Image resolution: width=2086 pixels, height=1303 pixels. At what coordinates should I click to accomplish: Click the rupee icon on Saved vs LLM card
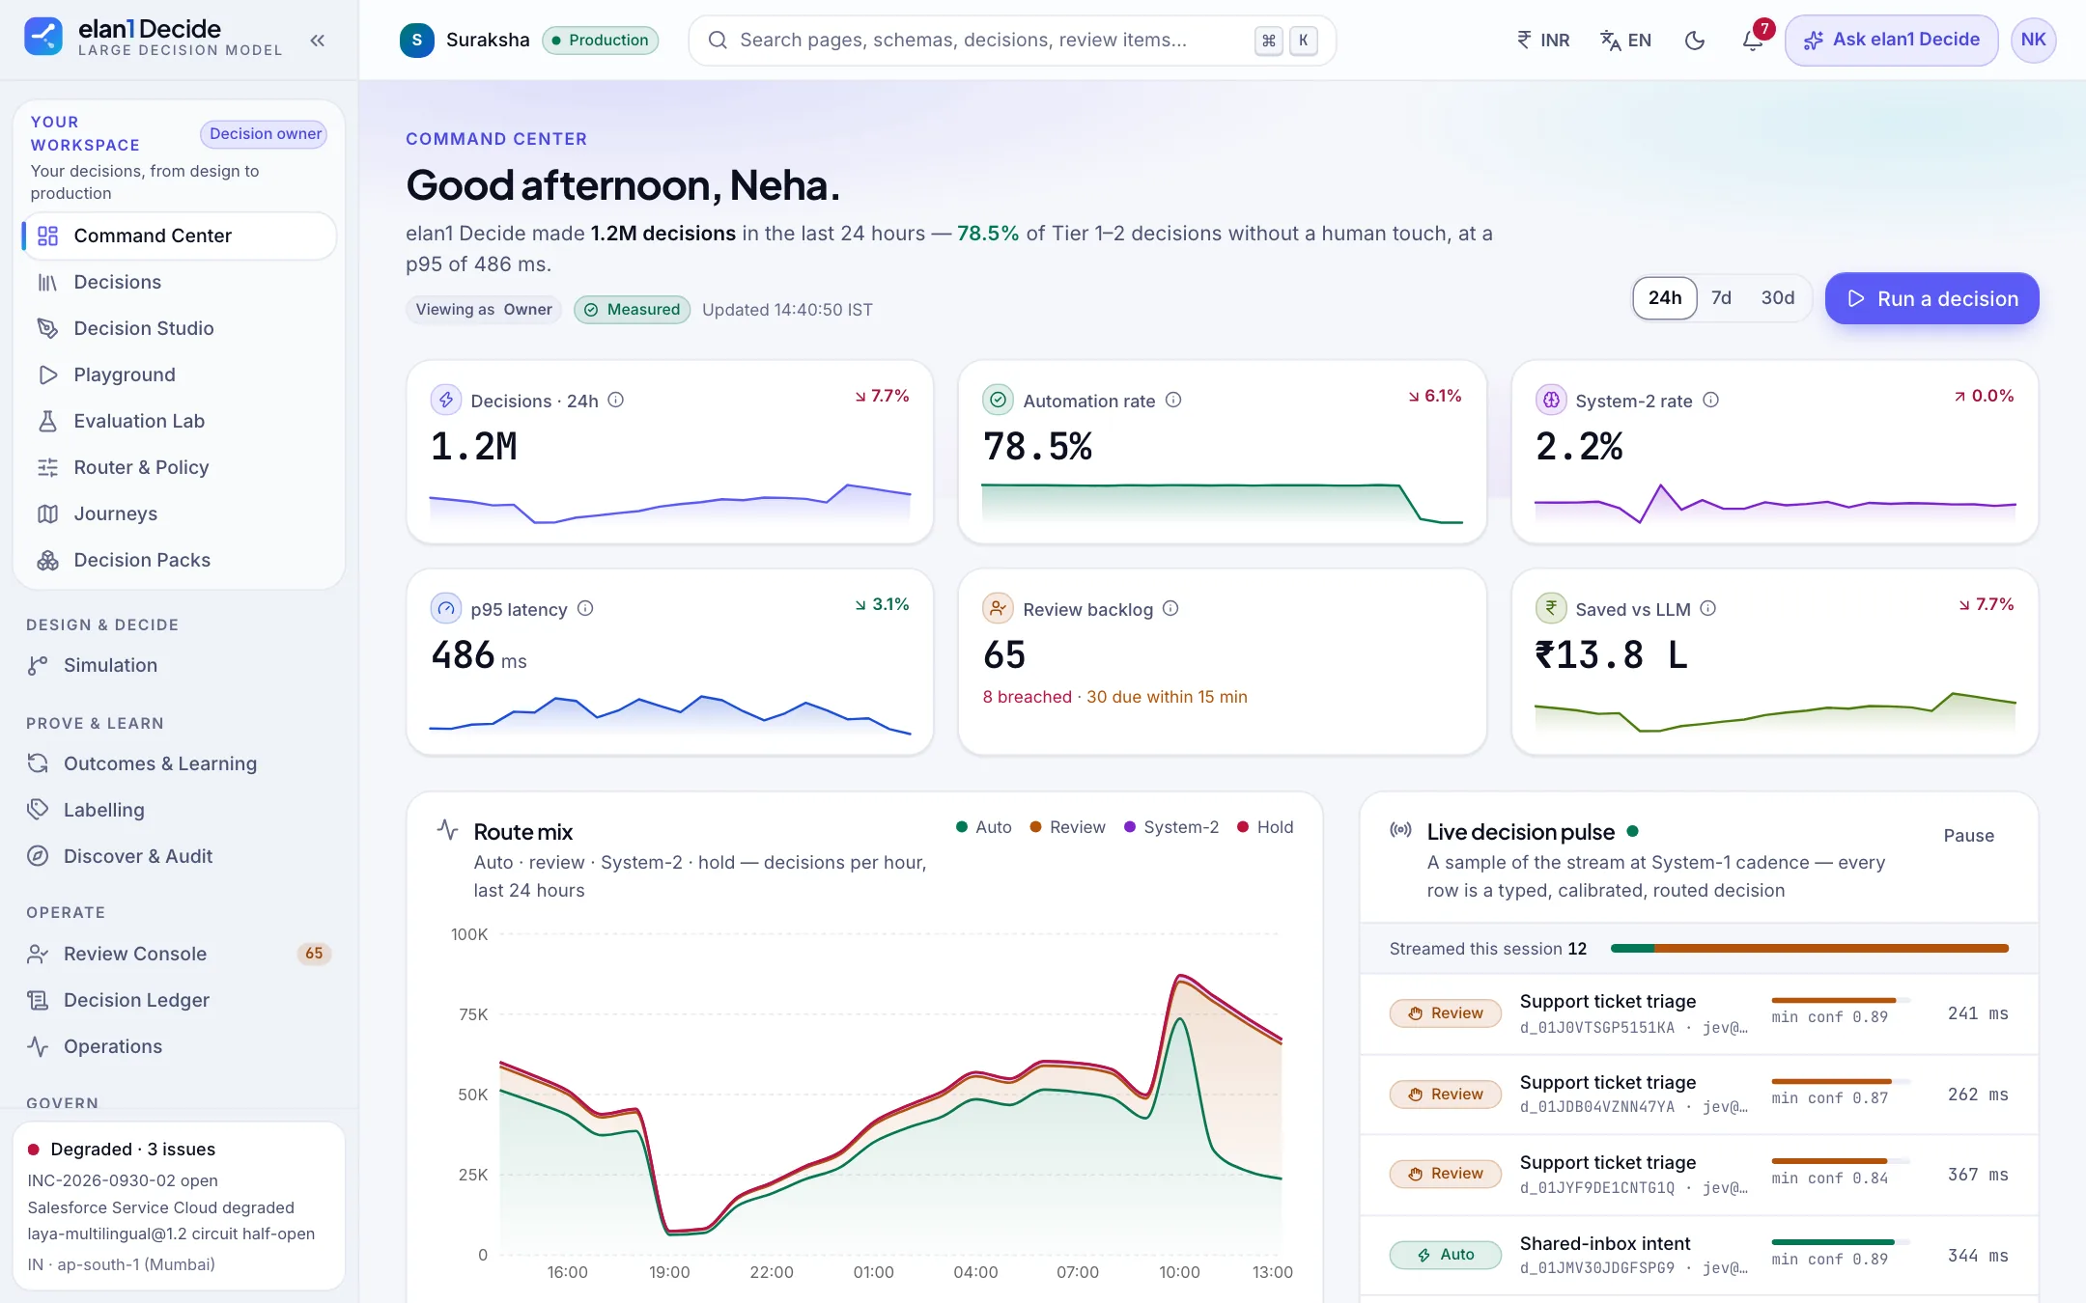pos(1550,608)
